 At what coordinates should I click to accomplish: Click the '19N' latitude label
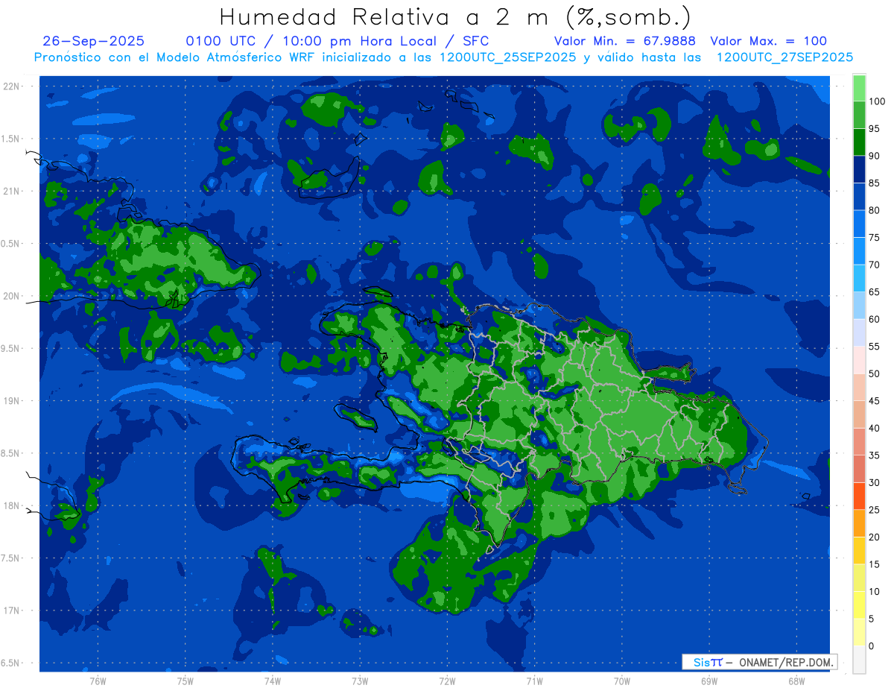click(11, 400)
